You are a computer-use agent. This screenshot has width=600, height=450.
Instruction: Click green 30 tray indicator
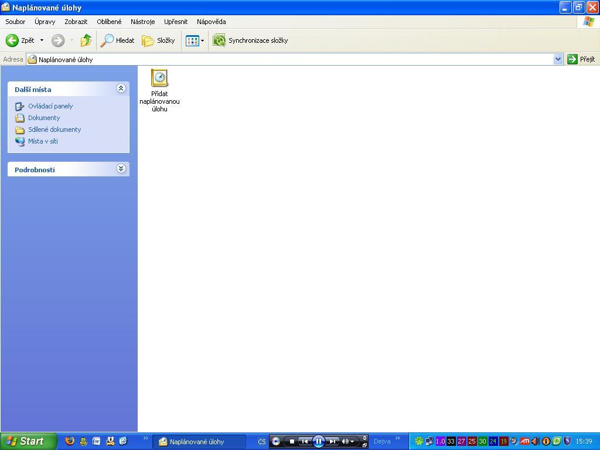tap(483, 441)
